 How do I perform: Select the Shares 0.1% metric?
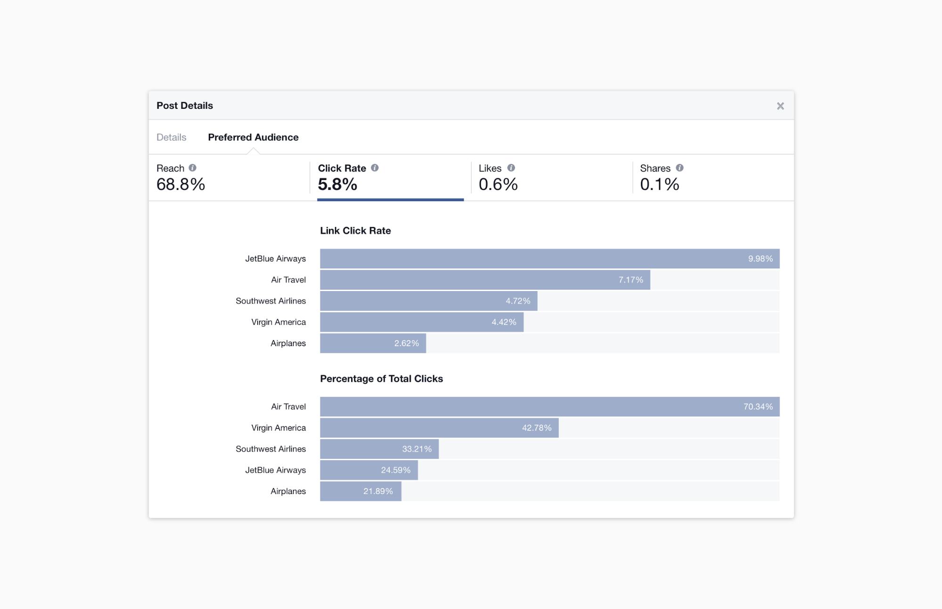point(713,178)
